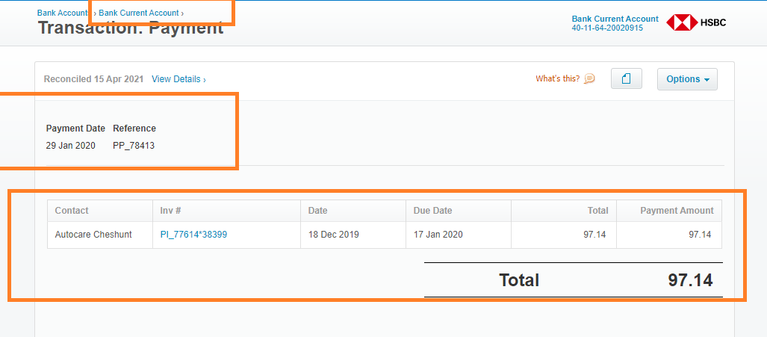Click the Due Date column header
Viewport: 767px width, 337px height.
[432, 211]
